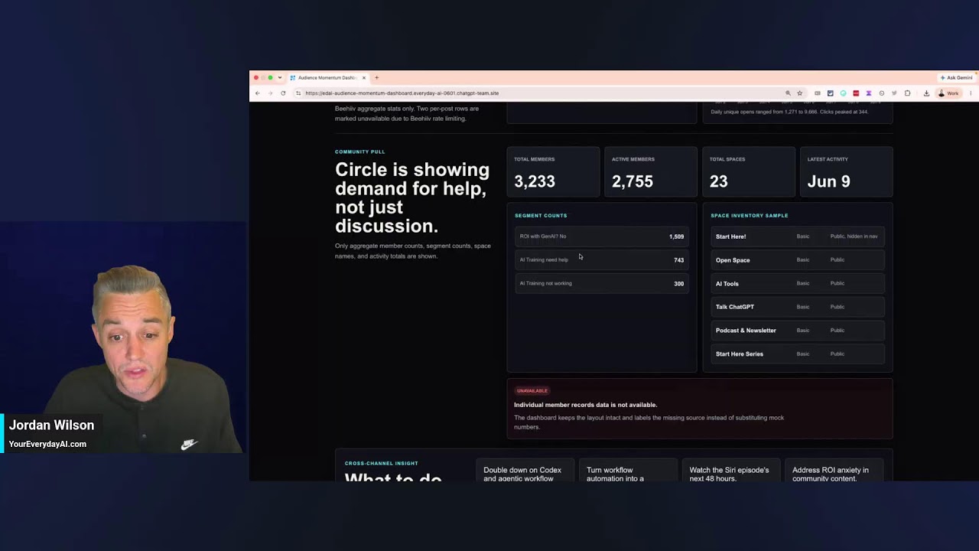979x551 pixels.
Task: Click the Active Members card showing 2,755
Action: pyautogui.click(x=651, y=173)
